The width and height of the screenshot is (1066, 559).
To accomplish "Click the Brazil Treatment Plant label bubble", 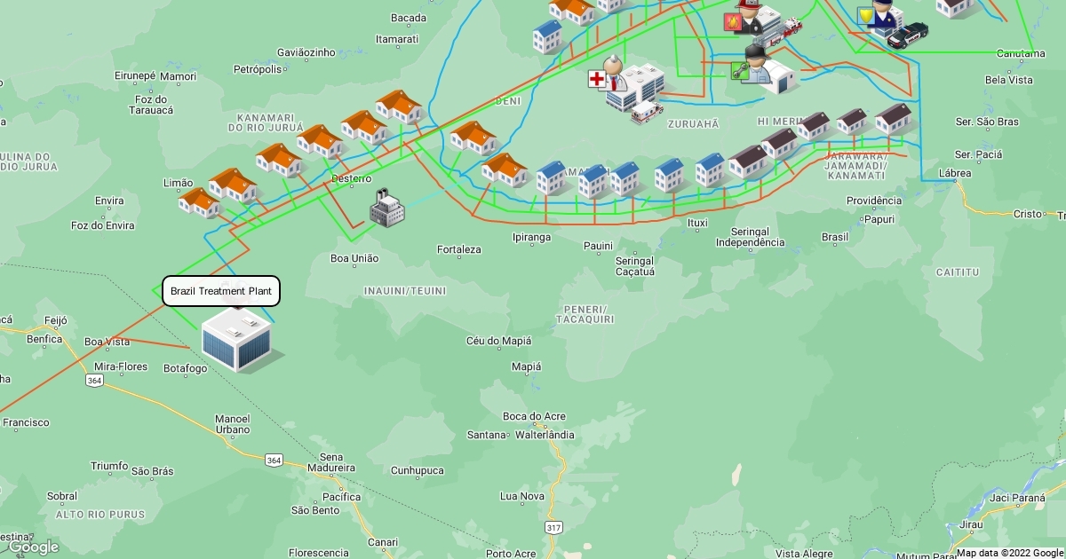I will click(x=221, y=291).
